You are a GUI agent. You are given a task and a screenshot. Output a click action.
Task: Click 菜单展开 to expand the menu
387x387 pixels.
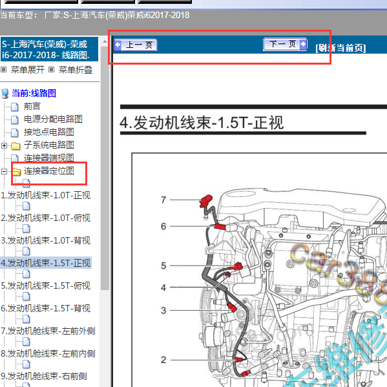(x=28, y=70)
